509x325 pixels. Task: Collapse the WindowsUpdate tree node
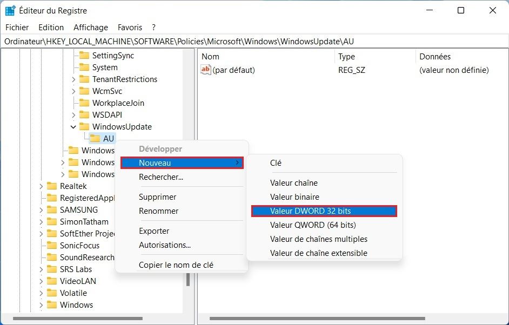coord(73,127)
